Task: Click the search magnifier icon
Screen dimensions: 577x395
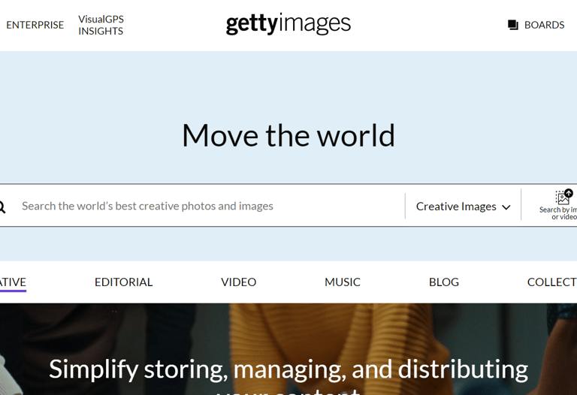Action: [2, 207]
